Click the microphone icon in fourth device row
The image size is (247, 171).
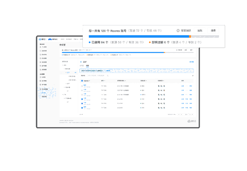click(164, 99)
